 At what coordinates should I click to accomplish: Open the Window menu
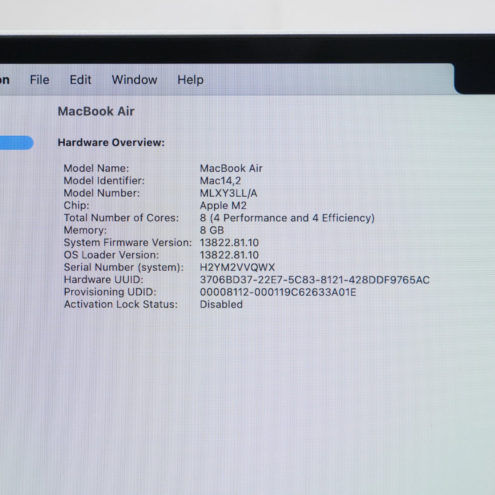134,80
